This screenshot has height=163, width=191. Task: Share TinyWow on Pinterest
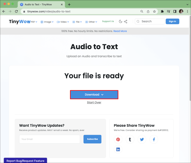pyautogui.click(x=118, y=139)
